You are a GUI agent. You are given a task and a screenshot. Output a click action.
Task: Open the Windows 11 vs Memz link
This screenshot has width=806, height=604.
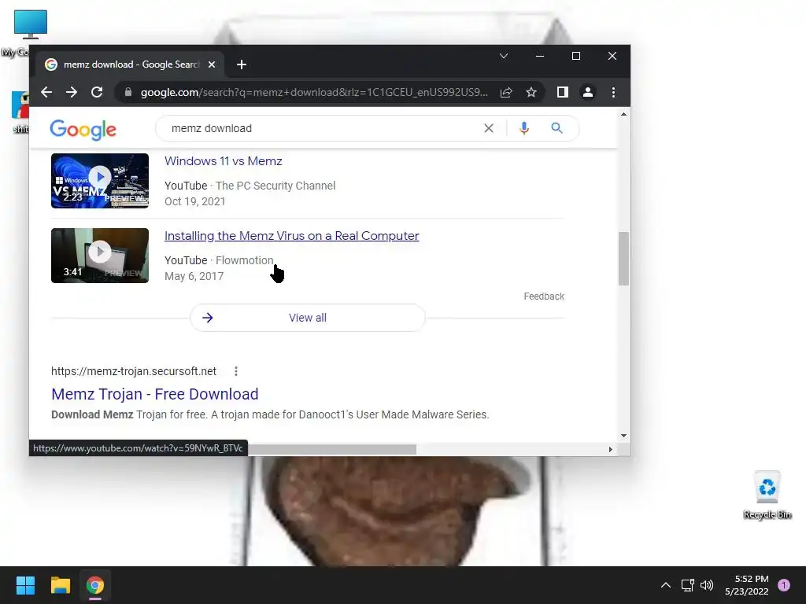click(x=223, y=160)
